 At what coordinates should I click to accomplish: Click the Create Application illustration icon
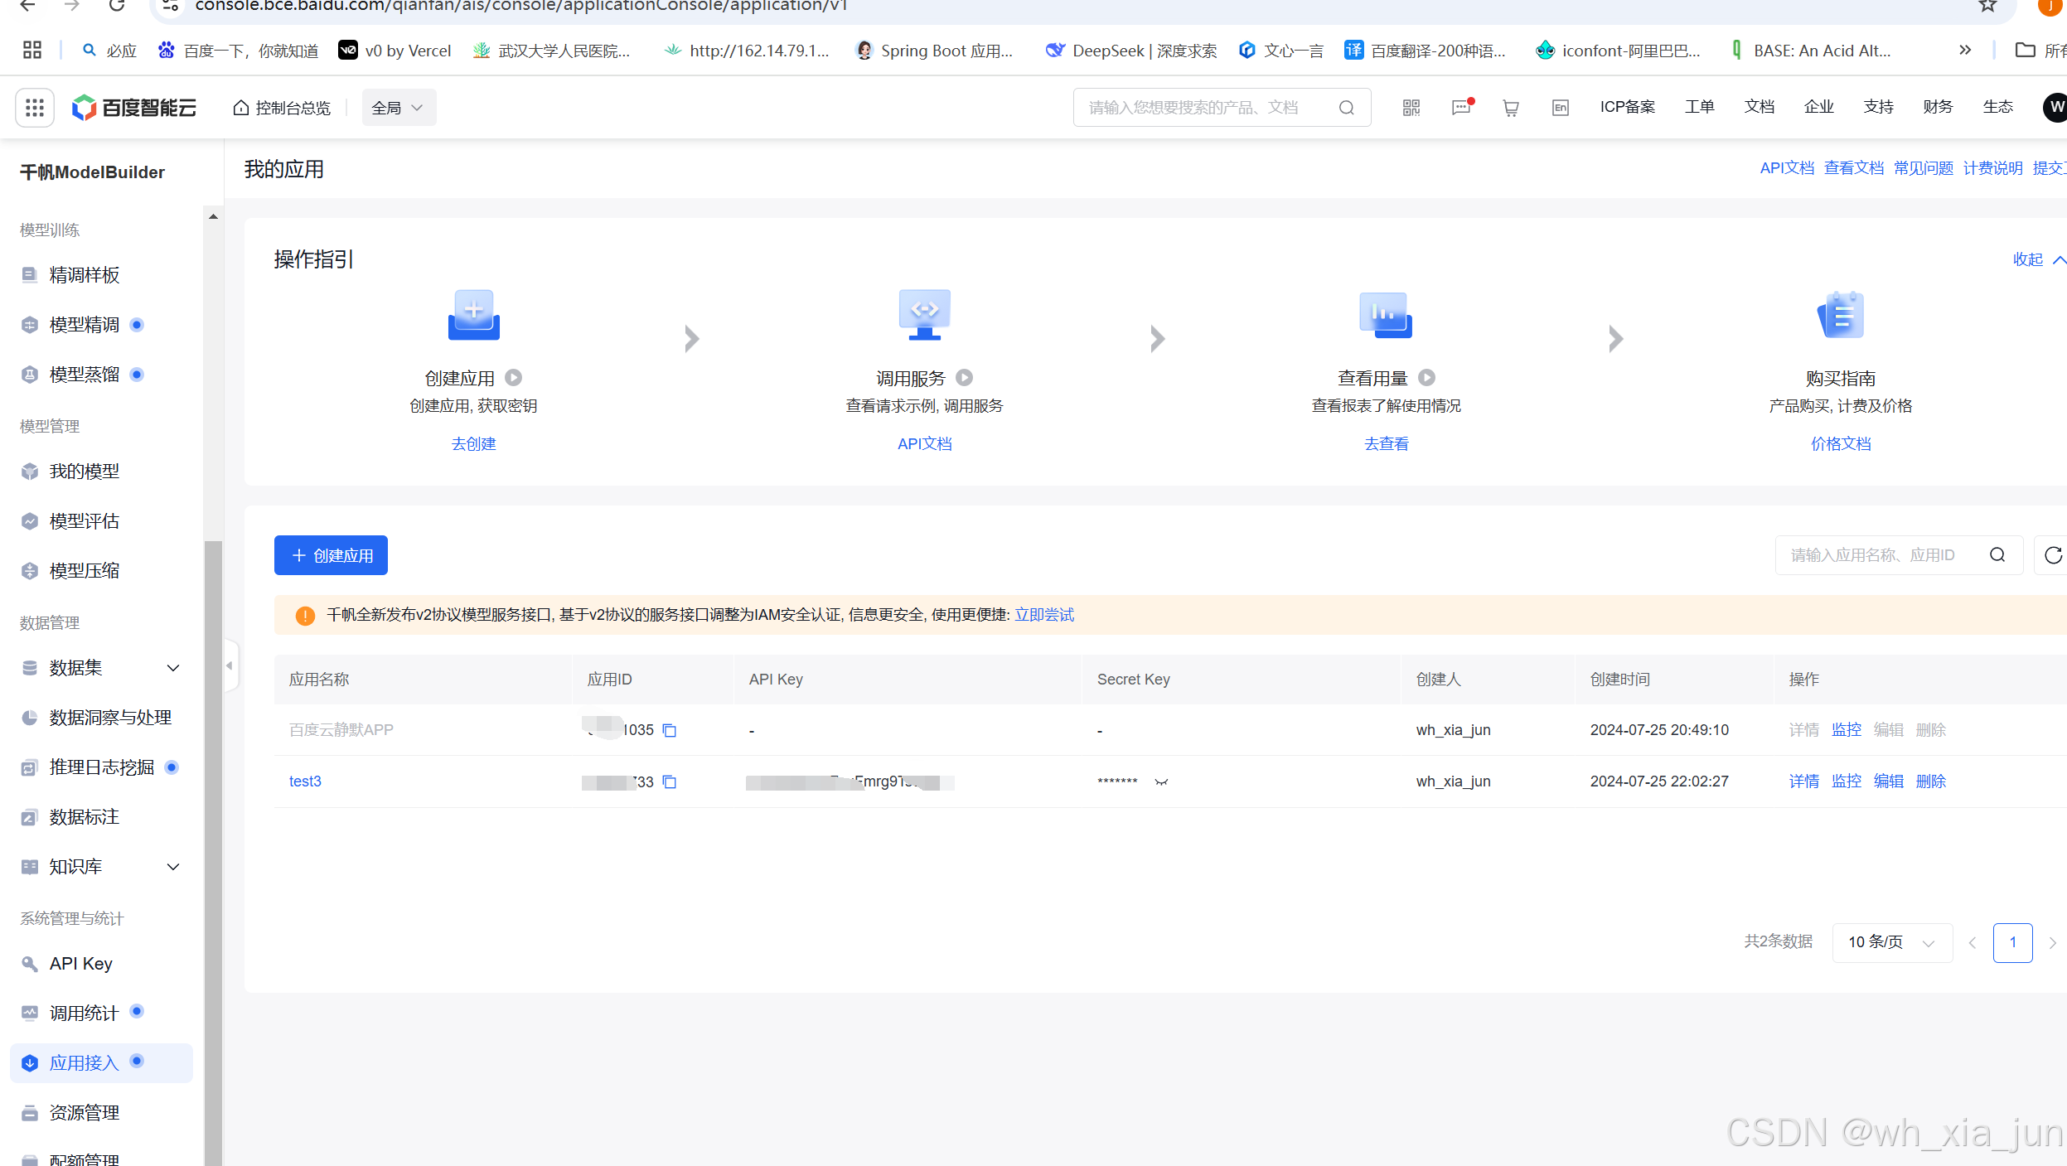coord(474,315)
